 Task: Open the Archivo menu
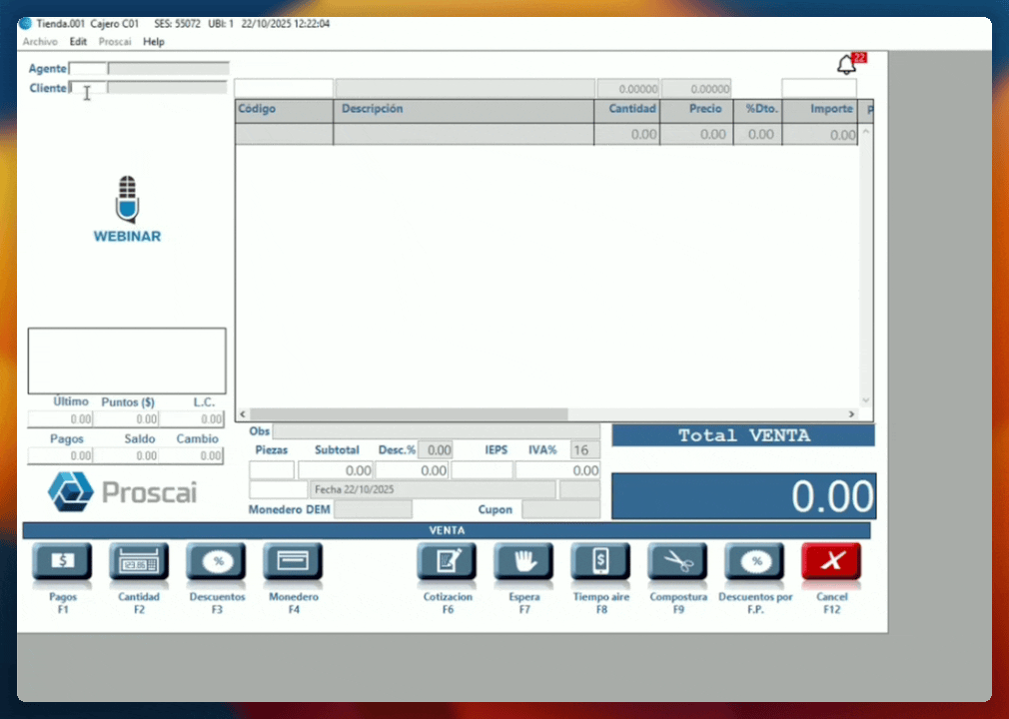(40, 42)
